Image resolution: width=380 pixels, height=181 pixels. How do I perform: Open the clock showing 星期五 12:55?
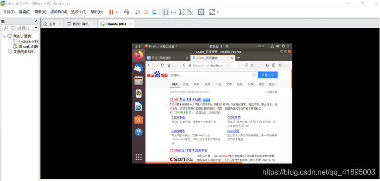(x=219, y=46)
